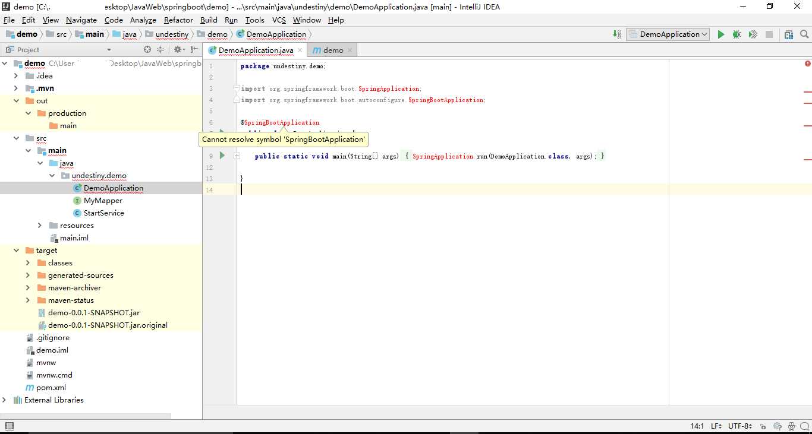
Task: Expand the resources folder
Action: coord(40,226)
